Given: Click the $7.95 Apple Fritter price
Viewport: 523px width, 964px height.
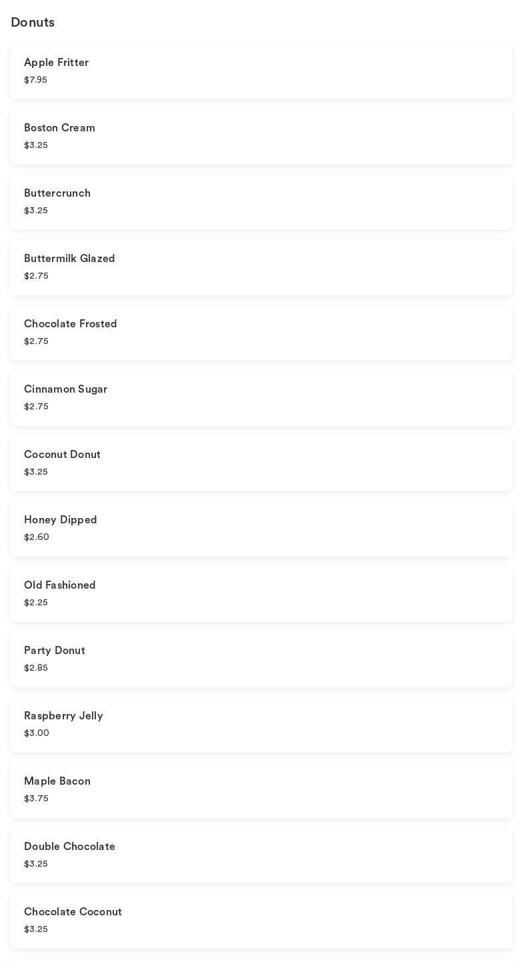Looking at the screenshot, I should point(35,80).
